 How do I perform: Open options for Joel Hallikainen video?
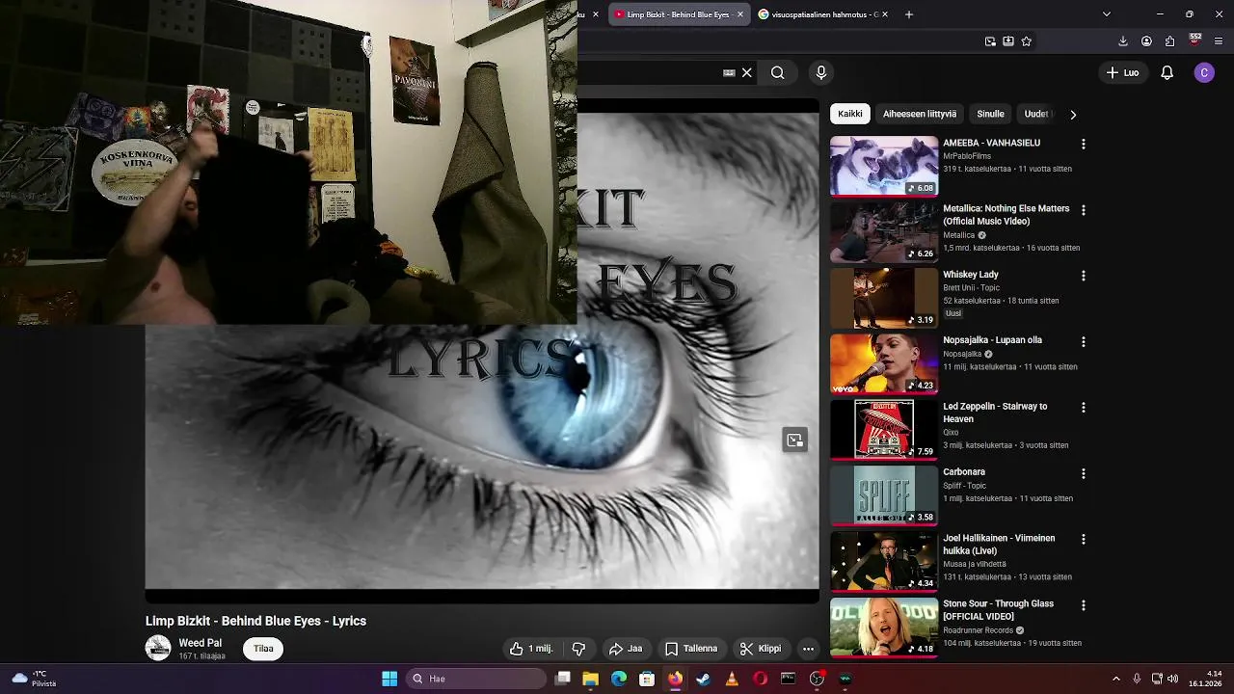[x=1083, y=539]
